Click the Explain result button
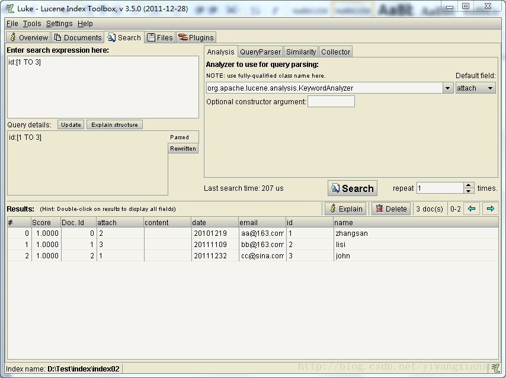Viewport: 506px width, 378px height. pyautogui.click(x=345, y=209)
